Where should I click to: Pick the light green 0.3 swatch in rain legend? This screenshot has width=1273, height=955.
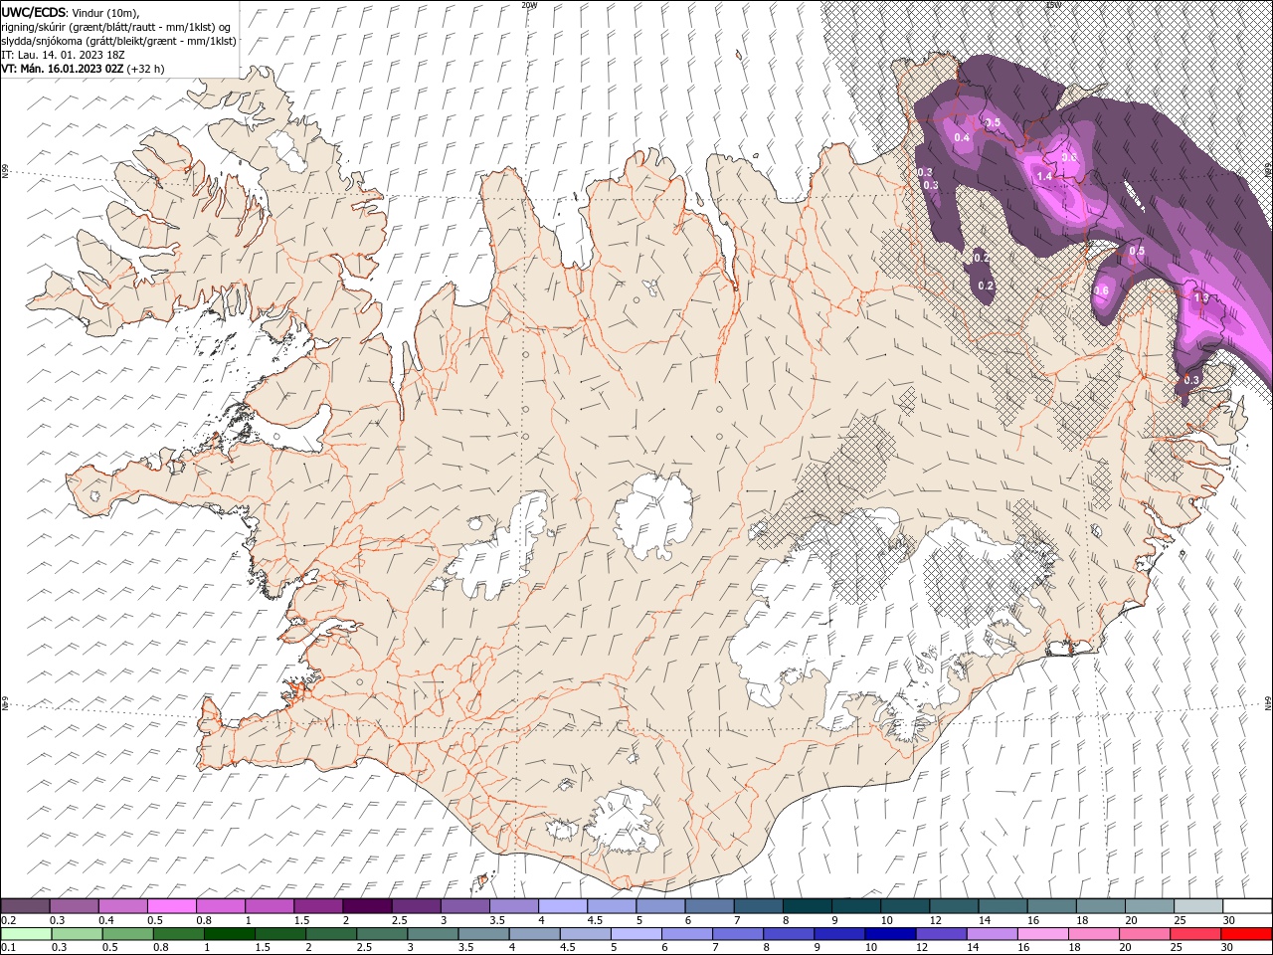[x=77, y=934]
